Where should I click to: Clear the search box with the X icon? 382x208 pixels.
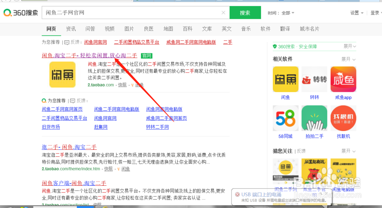coord(223,13)
